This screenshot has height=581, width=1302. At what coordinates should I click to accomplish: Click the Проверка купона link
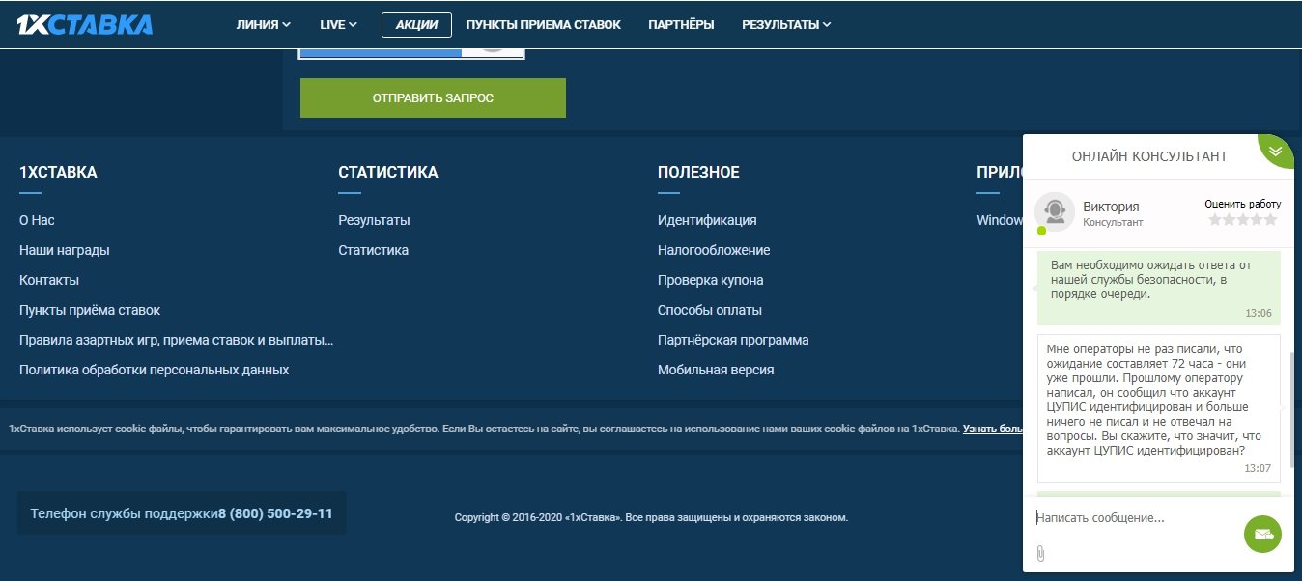tap(710, 280)
